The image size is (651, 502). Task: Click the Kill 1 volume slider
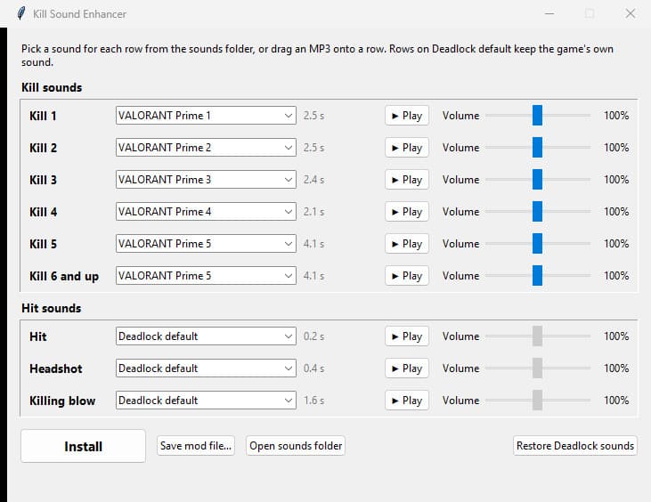(x=538, y=115)
